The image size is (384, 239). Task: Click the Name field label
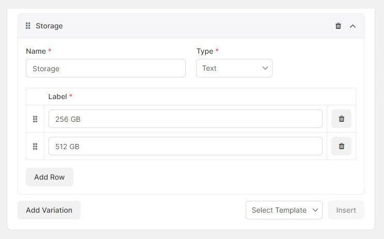coord(36,51)
